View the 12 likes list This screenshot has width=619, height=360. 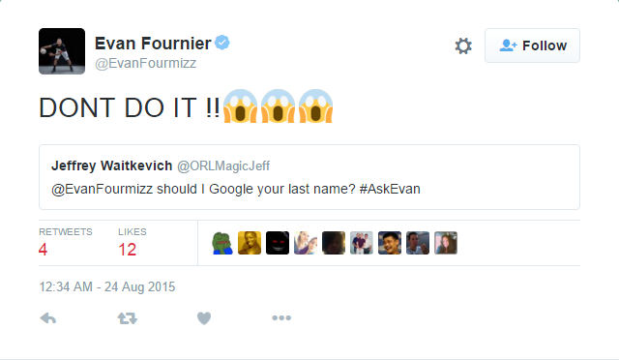coord(132,243)
